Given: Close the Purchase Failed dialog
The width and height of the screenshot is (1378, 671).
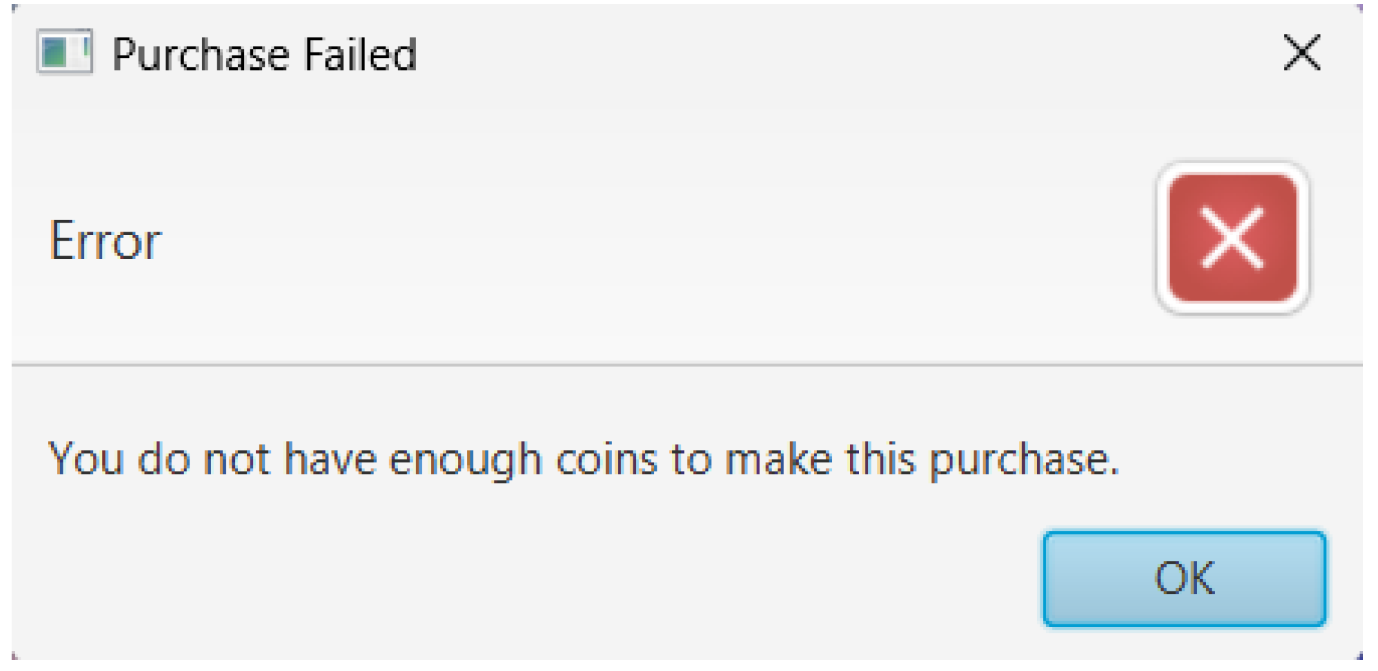Looking at the screenshot, I should click(x=1302, y=52).
